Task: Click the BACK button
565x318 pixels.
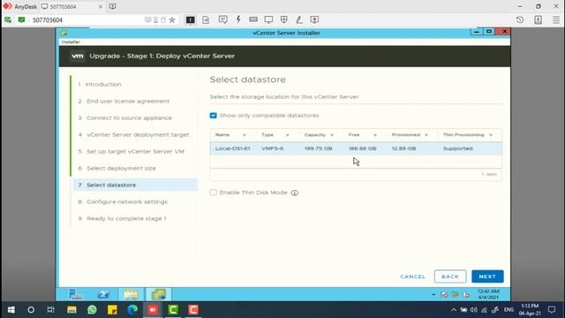Action: [x=450, y=276]
